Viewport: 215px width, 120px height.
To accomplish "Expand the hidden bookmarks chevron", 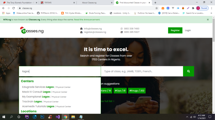I will coord(211,13).
